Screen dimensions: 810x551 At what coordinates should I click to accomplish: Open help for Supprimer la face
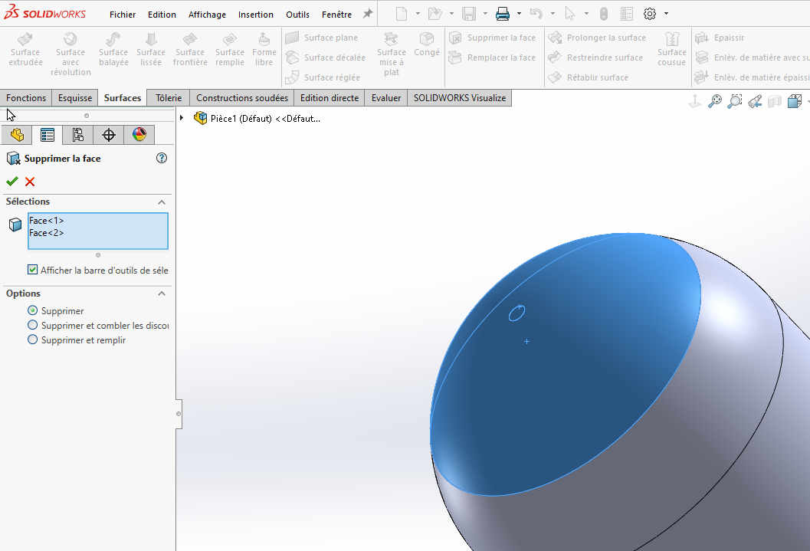pyautogui.click(x=161, y=158)
